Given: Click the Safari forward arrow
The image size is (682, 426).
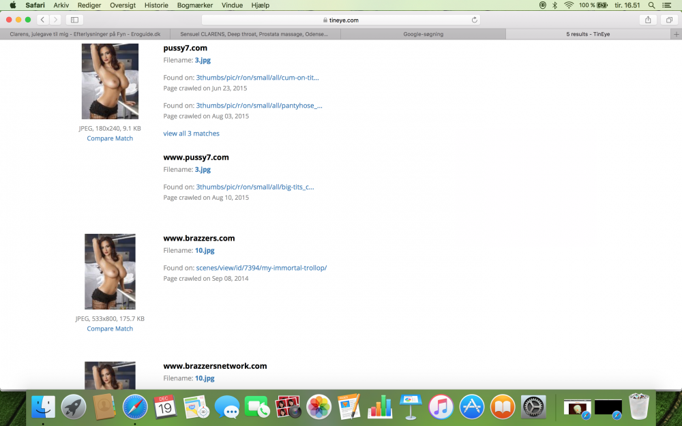Looking at the screenshot, I should (55, 20).
